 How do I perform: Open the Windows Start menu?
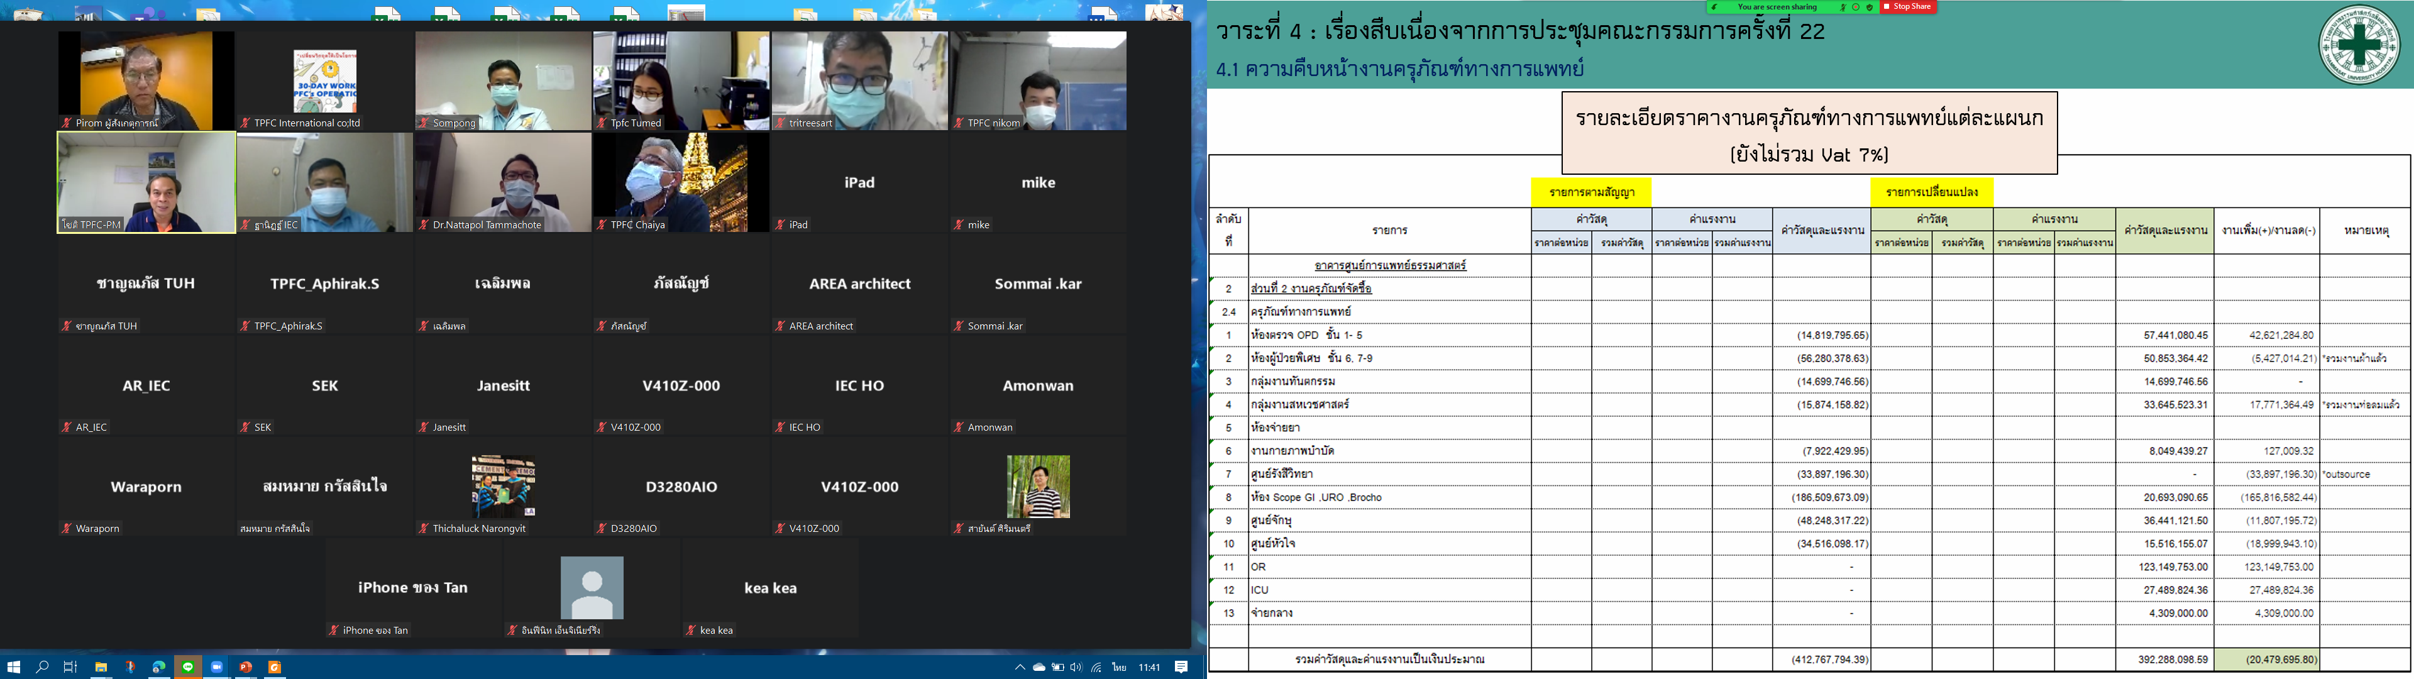[13, 667]
